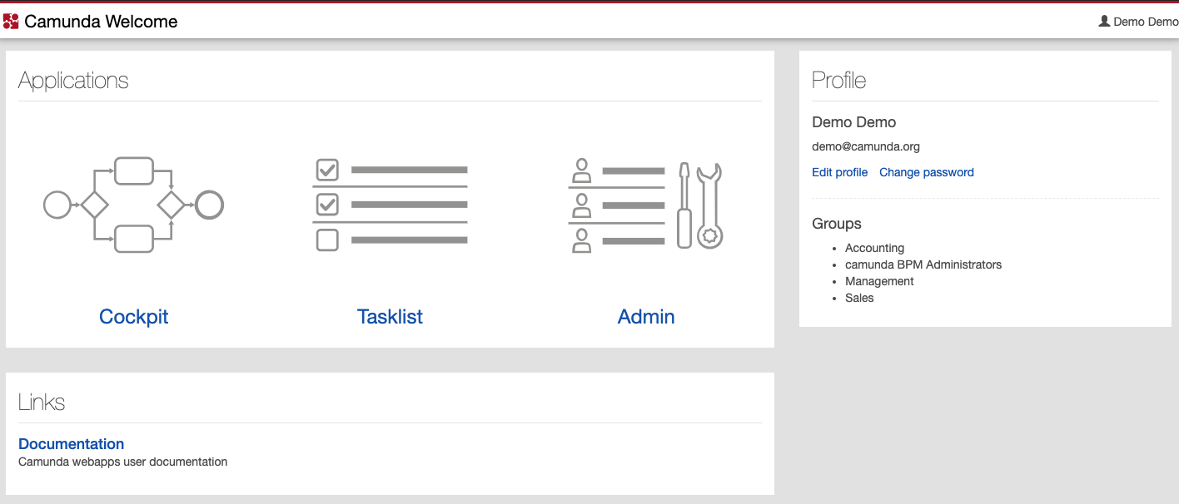The width and height of the screenshot is (1179, 504).
Task: Open the Demo Demo user menu
Action: (x=1138, y=22)
